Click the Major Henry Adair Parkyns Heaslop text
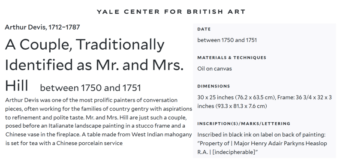Viewport: 343px width, 168px height. click(280, 144)
